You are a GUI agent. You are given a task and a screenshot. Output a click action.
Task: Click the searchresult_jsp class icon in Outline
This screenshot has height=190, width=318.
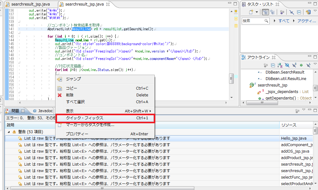click(252, 85)
